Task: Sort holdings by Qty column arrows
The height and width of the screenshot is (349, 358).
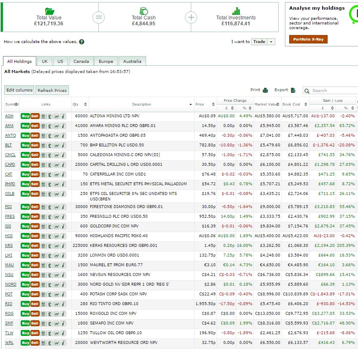Action: point(85,104)
